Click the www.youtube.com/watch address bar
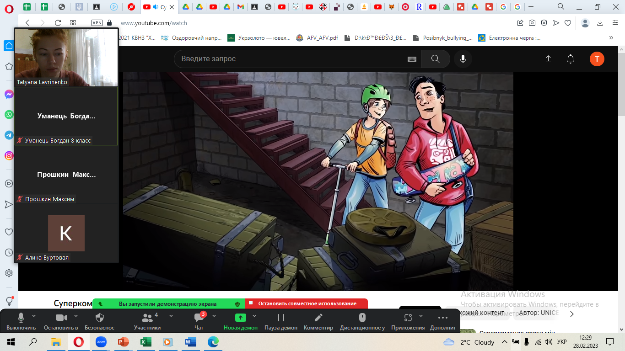The width and height of the screenshot is (625, 351). pyautogui.click(x=154, y=23)
